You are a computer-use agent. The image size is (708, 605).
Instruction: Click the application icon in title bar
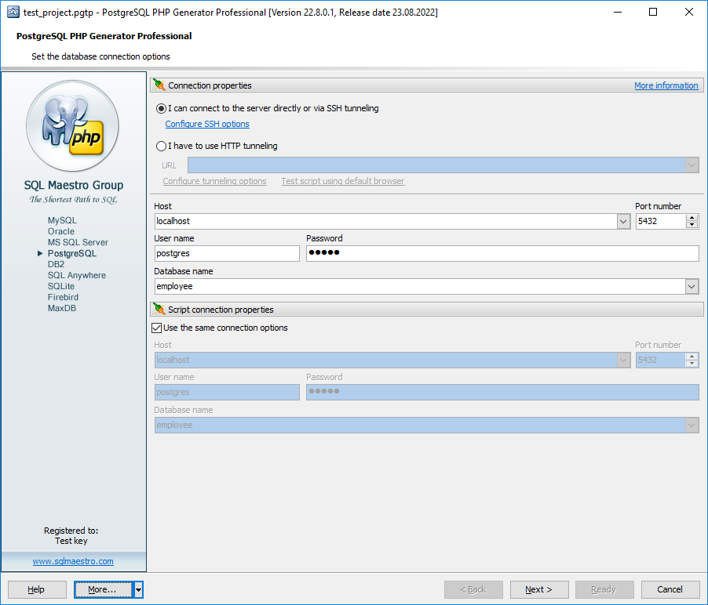tap(13, 12)
